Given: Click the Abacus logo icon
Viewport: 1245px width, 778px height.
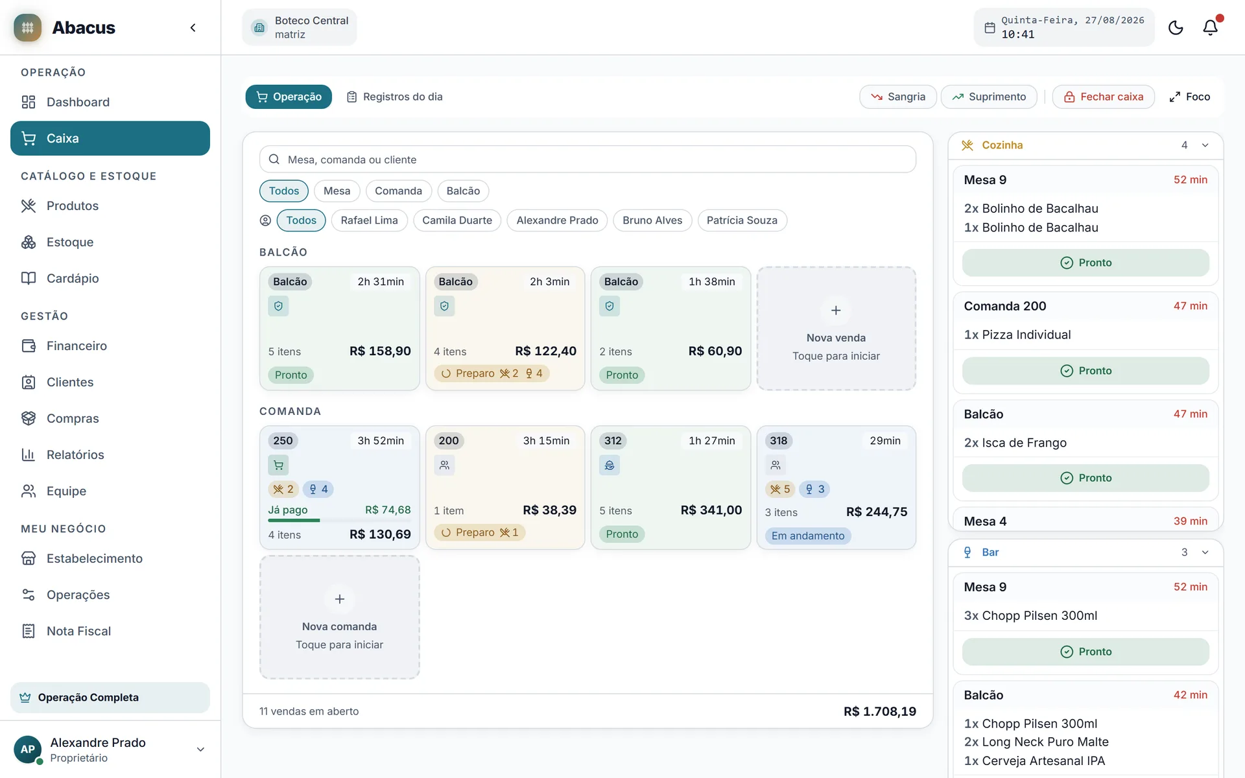Looking at the screenshot, I should [x=27, y=27].
